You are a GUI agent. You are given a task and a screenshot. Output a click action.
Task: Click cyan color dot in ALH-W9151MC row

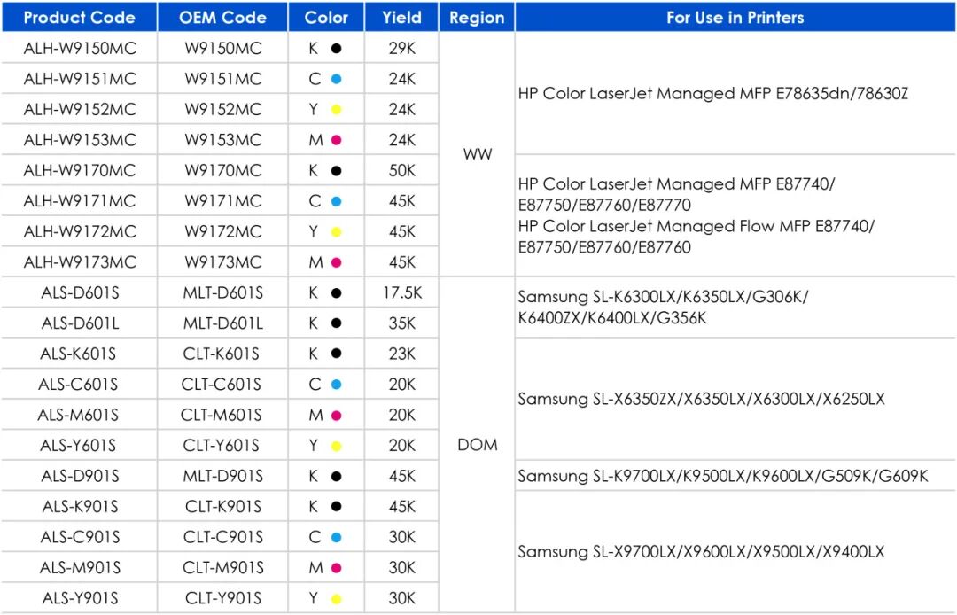(337, 79)
